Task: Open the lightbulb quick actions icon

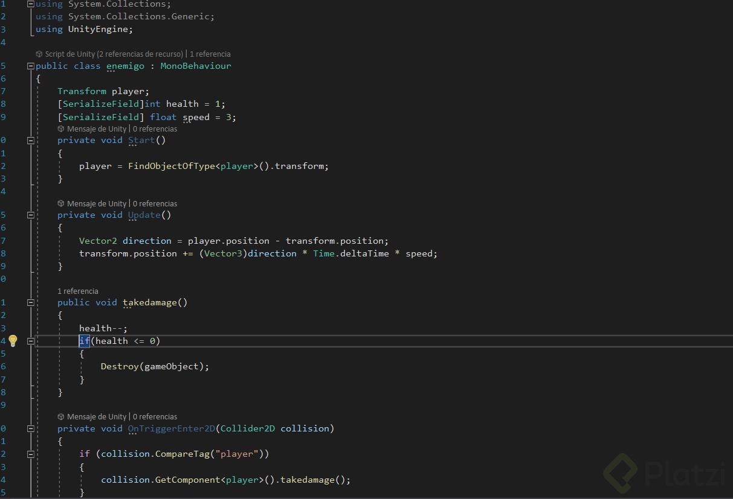Action: [x=13, y=341]
